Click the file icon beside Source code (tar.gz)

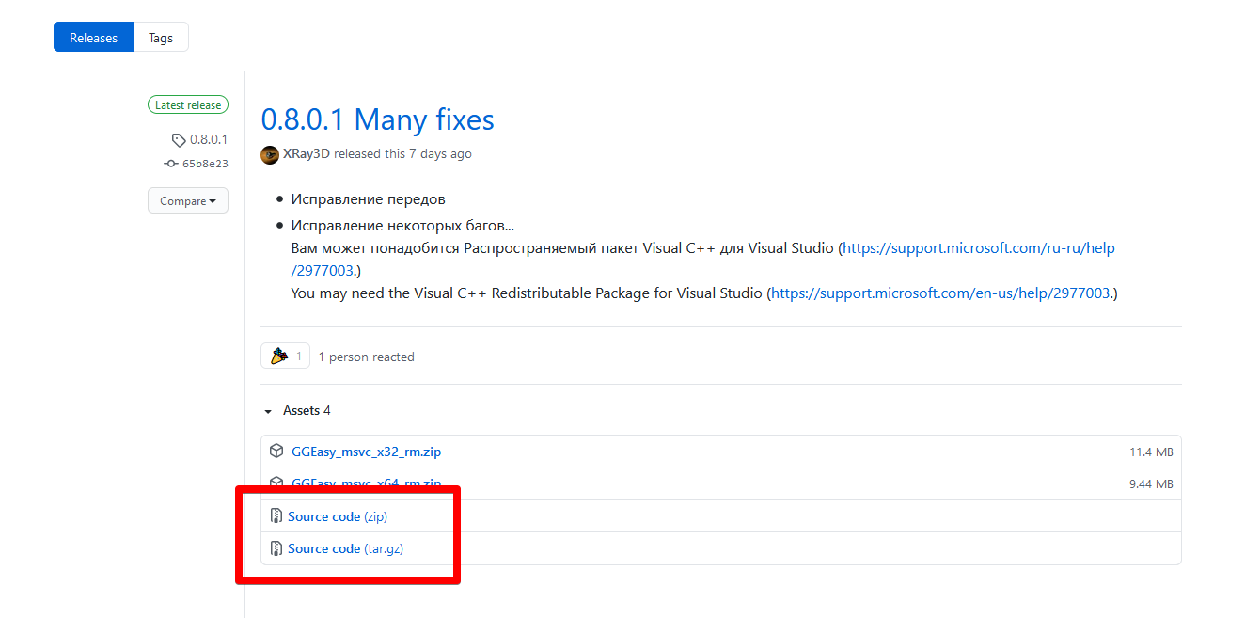(276, 548)
